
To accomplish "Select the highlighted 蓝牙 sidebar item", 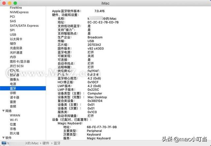I will point(23,88).
